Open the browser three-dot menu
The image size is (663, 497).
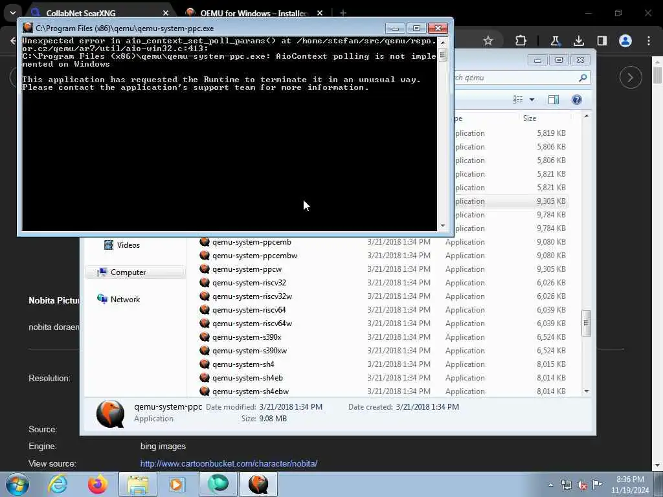point(649,41)
